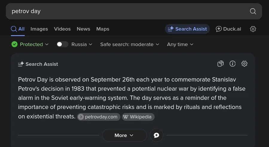Click the Search Assist panel heading
The height and width of the screenshot is (147, 269).
[x=38, y=64]
